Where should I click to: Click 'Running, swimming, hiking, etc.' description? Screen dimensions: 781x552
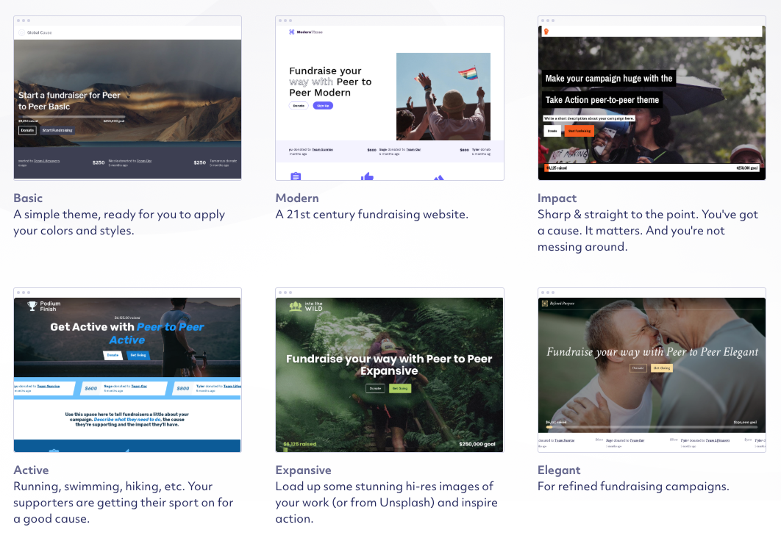click(123, 502)
